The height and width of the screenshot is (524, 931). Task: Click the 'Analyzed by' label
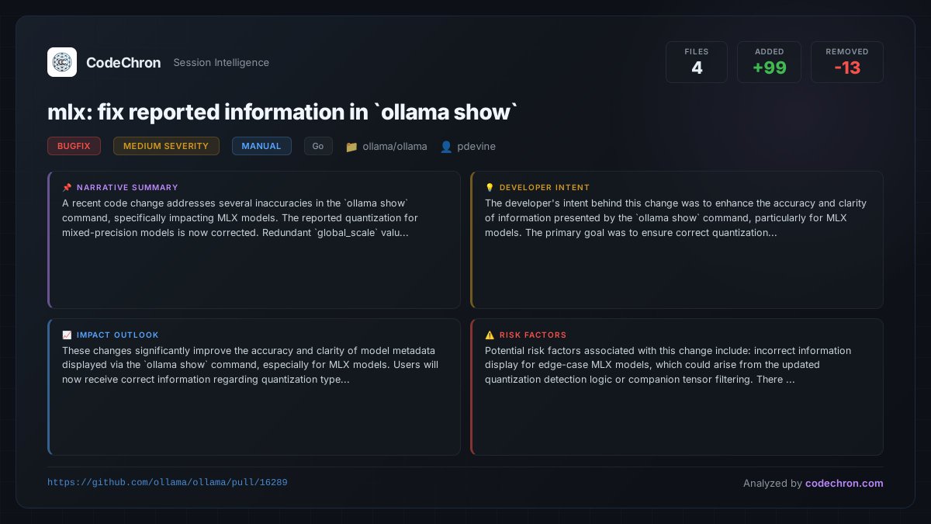[773, 483]
